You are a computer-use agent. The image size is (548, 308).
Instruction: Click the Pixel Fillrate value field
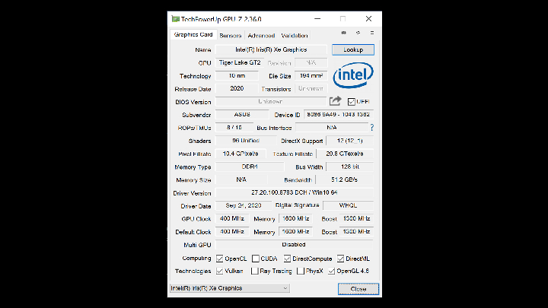click(x=241, y=154)
